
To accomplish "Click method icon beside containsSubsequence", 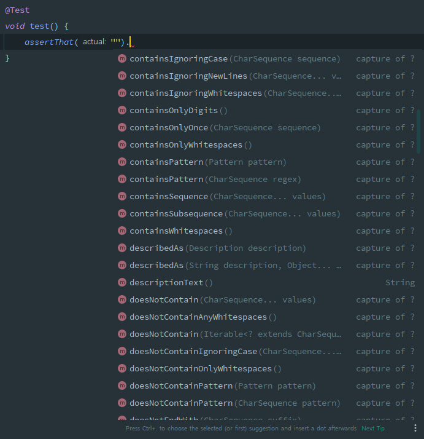I will tap(122, 213).
